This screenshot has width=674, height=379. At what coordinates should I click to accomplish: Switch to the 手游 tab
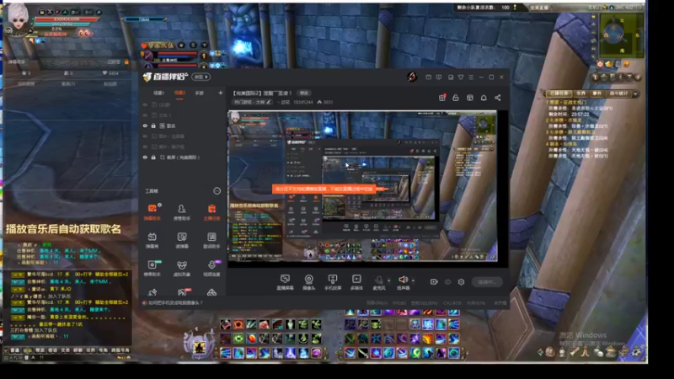(199, 93)
